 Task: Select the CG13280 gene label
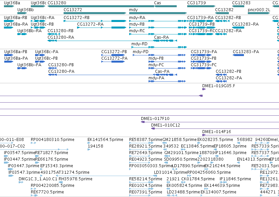point(57,3)
